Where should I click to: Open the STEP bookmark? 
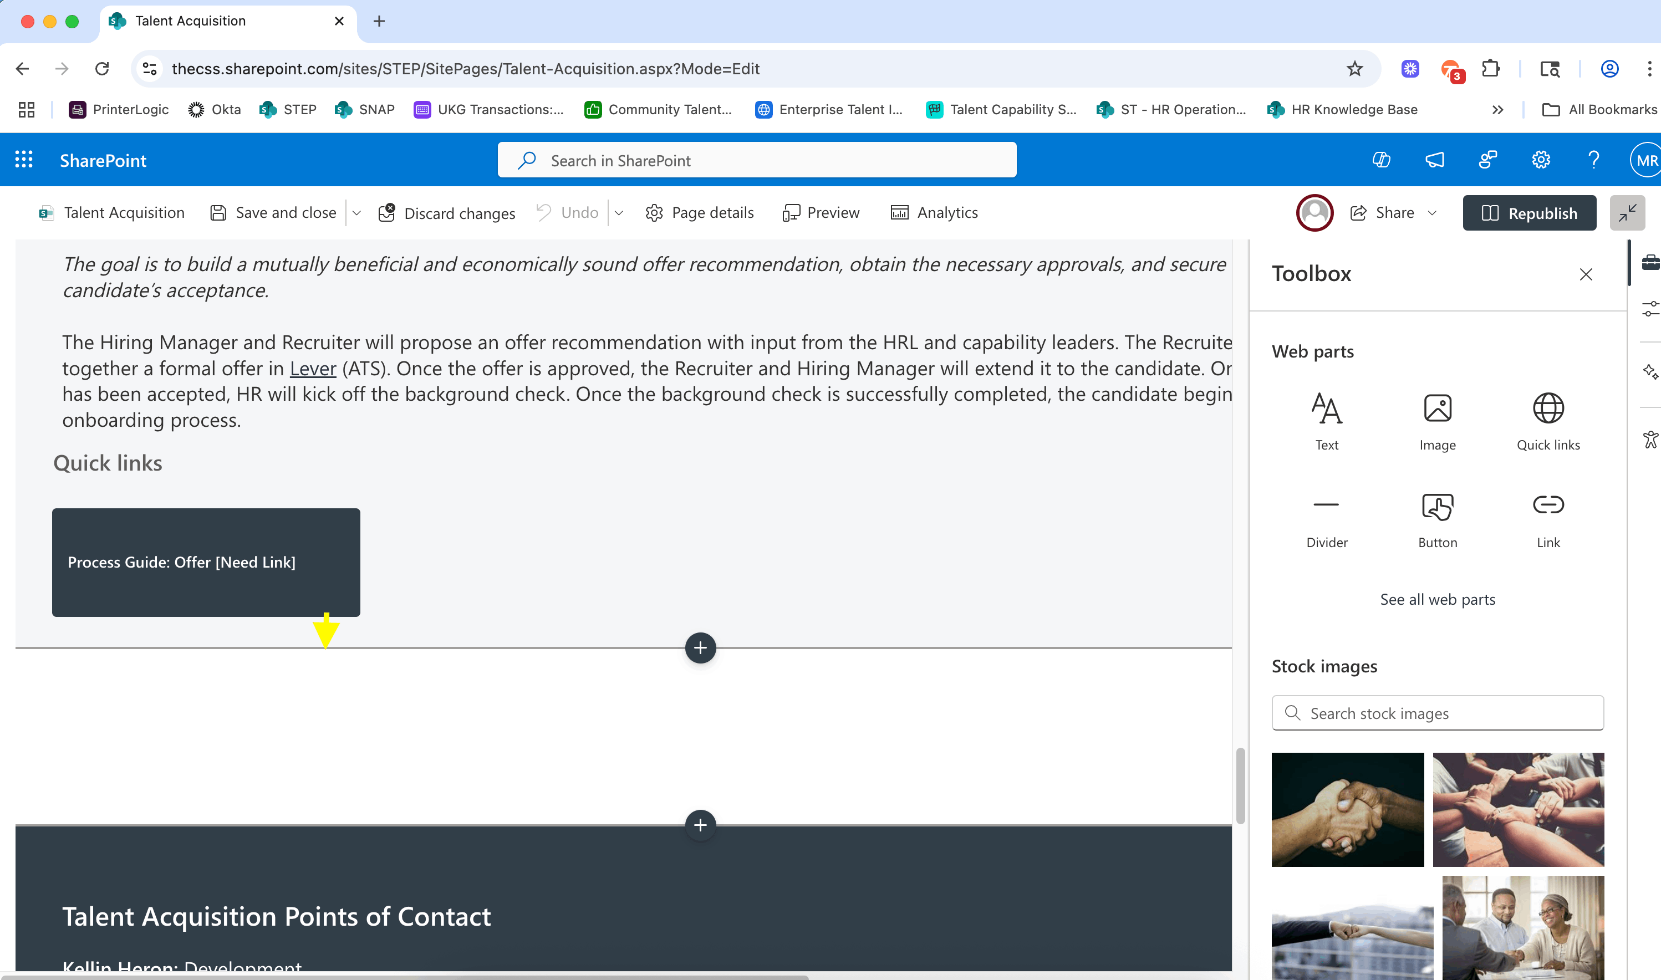288,110
